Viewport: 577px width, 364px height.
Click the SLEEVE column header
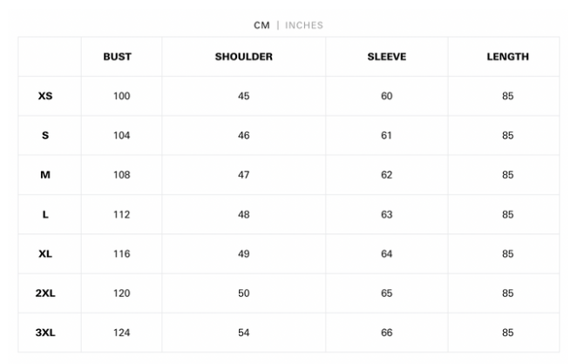[387, 57]
